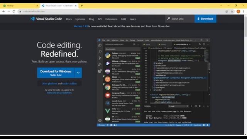Screen dimensions: 247x139
Task: Click the Visual Studio Code logo
Action: pyautogui.click(x=46, y=19)
